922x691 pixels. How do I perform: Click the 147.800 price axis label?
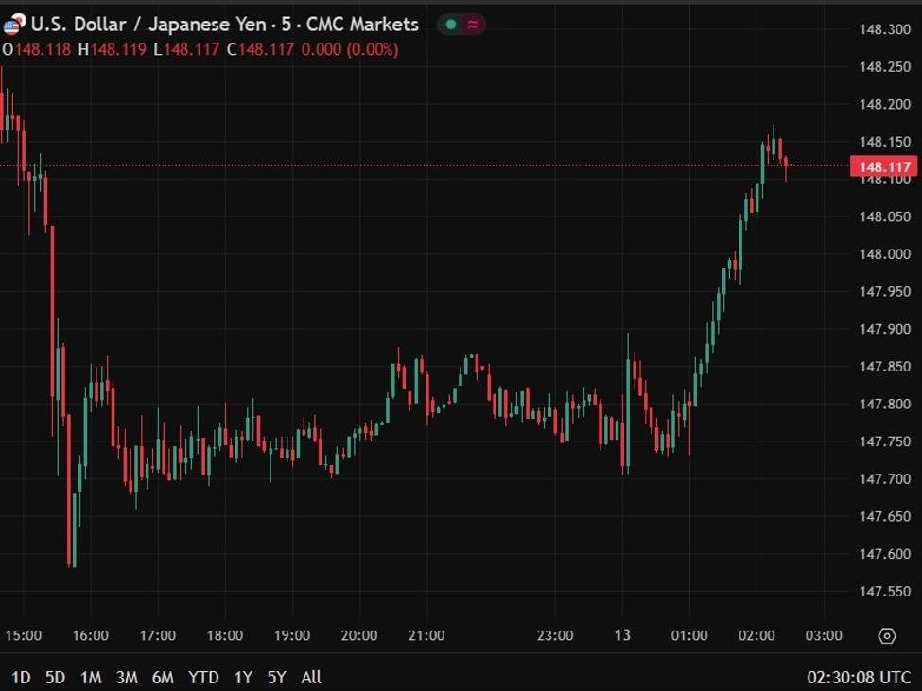[884, 404]
